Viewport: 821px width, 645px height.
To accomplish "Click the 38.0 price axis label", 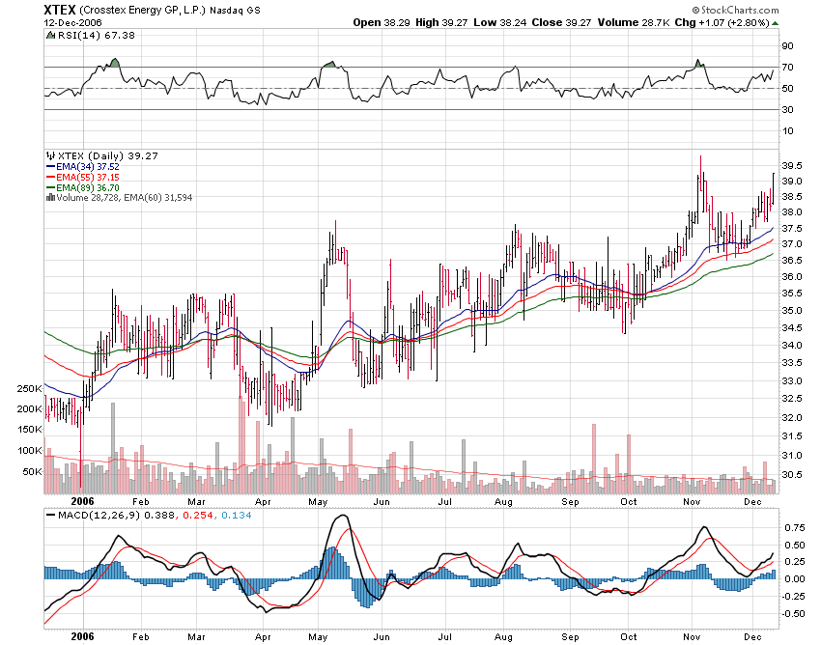I will [792, 212].
